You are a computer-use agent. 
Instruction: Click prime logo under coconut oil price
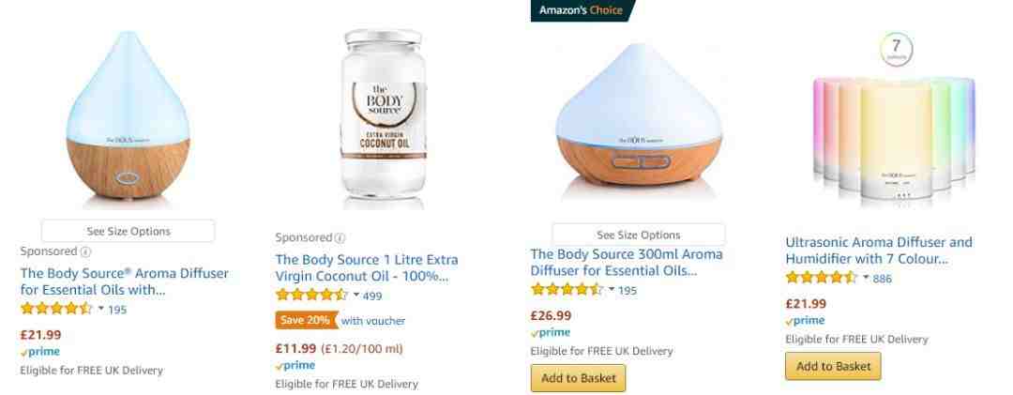295,366
